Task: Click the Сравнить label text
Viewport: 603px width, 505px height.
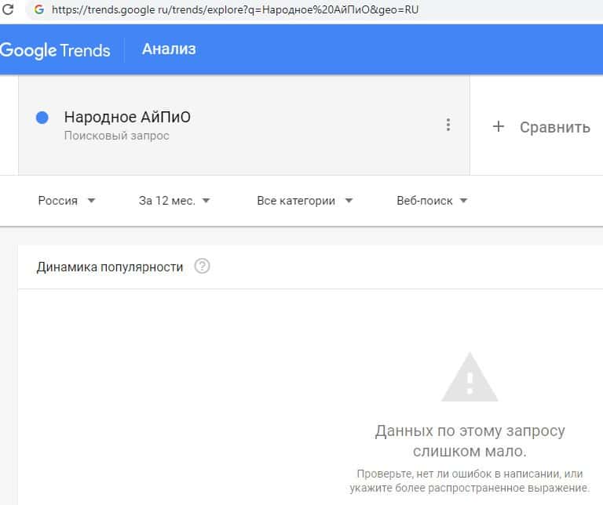Action: click(554, 127)
